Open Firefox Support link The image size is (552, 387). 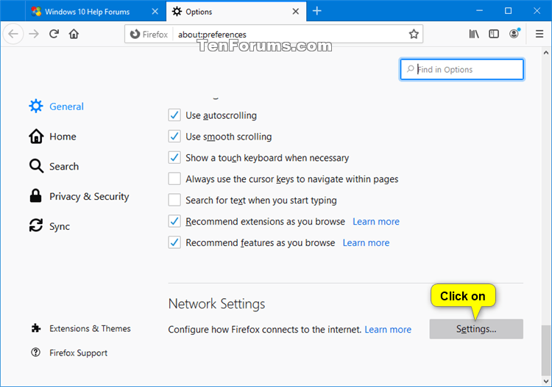pos(69,352)
